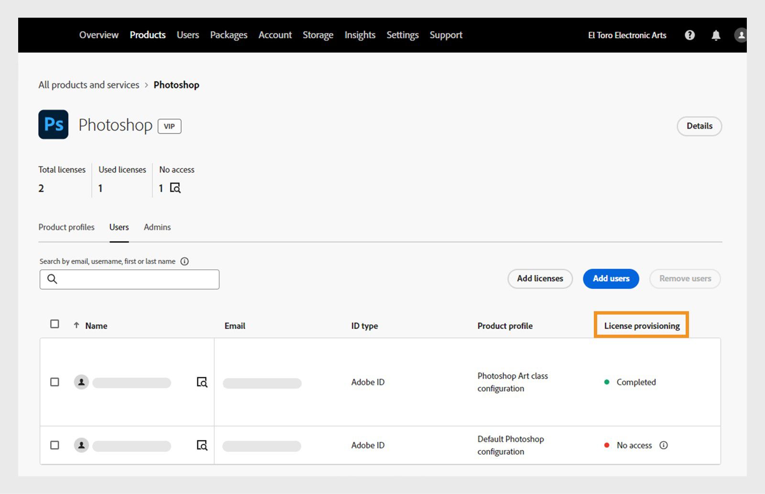Click the ID type column header
The width and height of the screenshot is (765, 494).
click(364, 326)
